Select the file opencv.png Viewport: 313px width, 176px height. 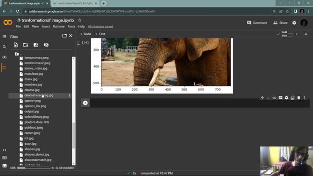pyautogui.click(x=33, y=101)
